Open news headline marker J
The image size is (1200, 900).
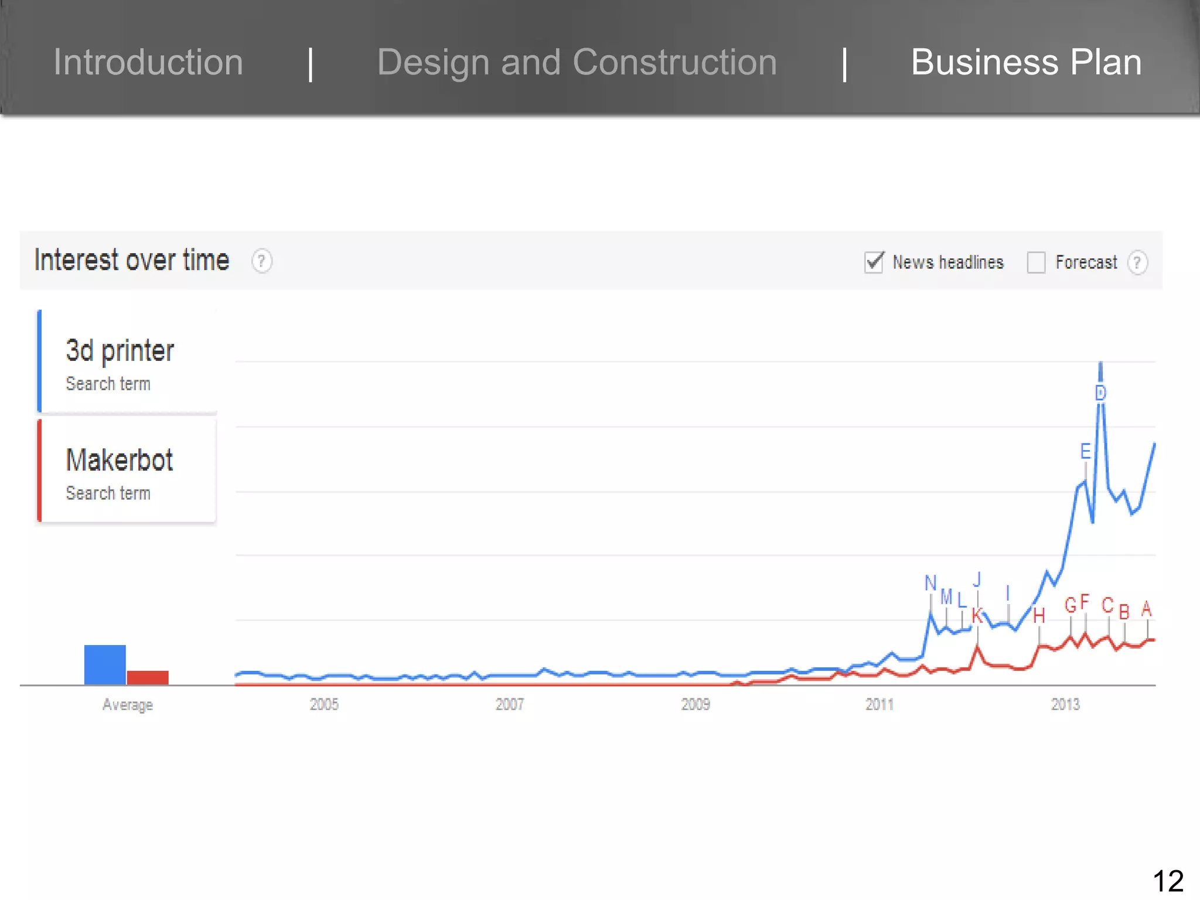coord(977,580)
